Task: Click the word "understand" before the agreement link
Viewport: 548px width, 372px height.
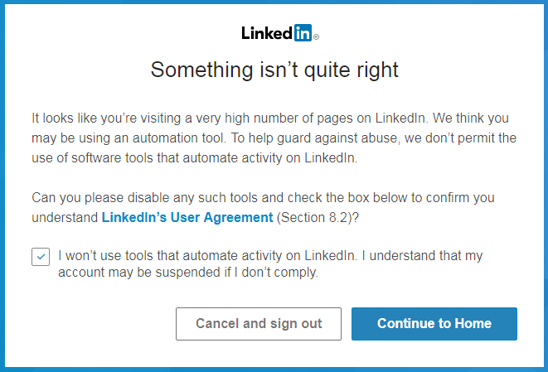Action: [x=65, y=217]
